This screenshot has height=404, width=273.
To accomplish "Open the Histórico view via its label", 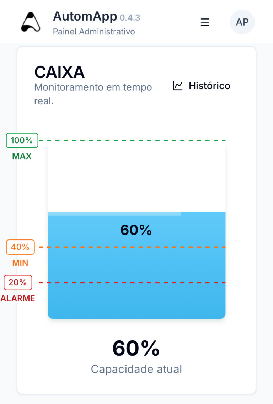I will 209,86.
